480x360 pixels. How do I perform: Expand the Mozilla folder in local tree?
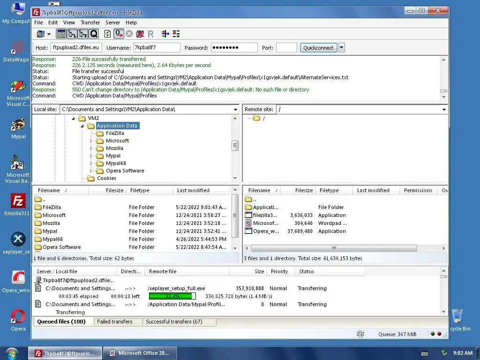pos(91,149)
